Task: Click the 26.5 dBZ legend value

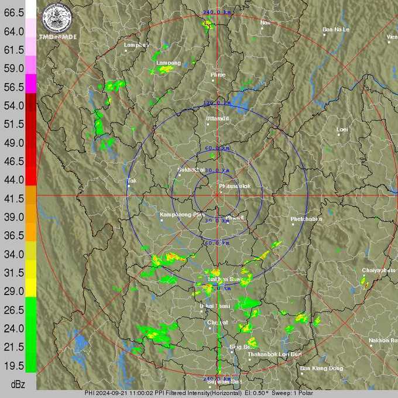Action: 14,310
